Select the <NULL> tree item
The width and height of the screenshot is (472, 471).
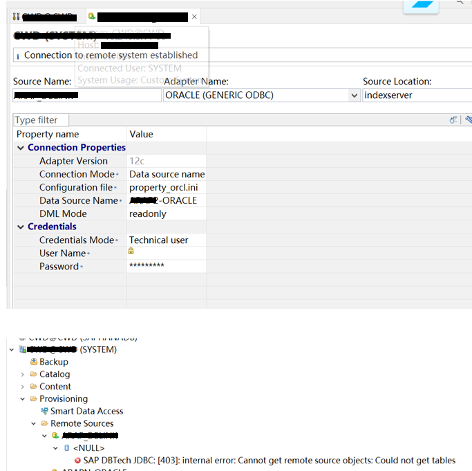[88, 448]
